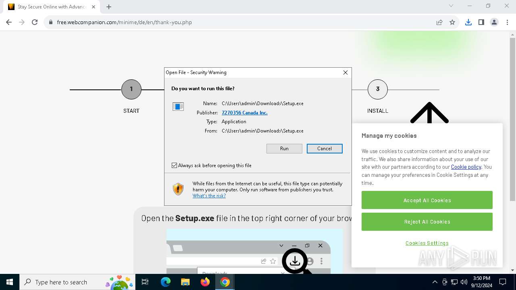Open the tab search dropdown

(451, 6)
